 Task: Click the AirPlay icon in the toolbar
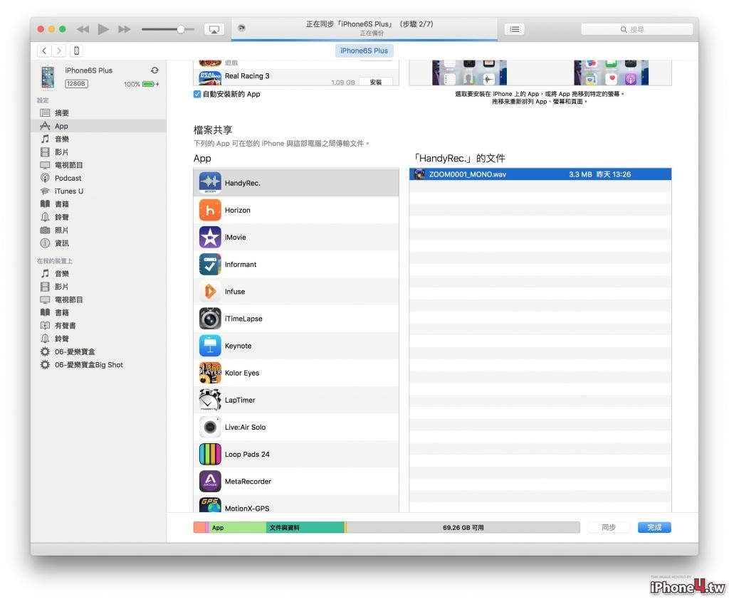pos(214,29)
